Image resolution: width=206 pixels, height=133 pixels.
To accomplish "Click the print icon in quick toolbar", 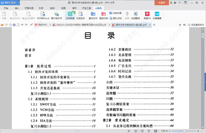I will [14, 25].
